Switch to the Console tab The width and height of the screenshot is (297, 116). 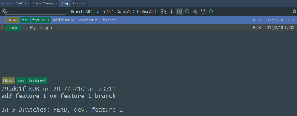[x=80, y=3]
